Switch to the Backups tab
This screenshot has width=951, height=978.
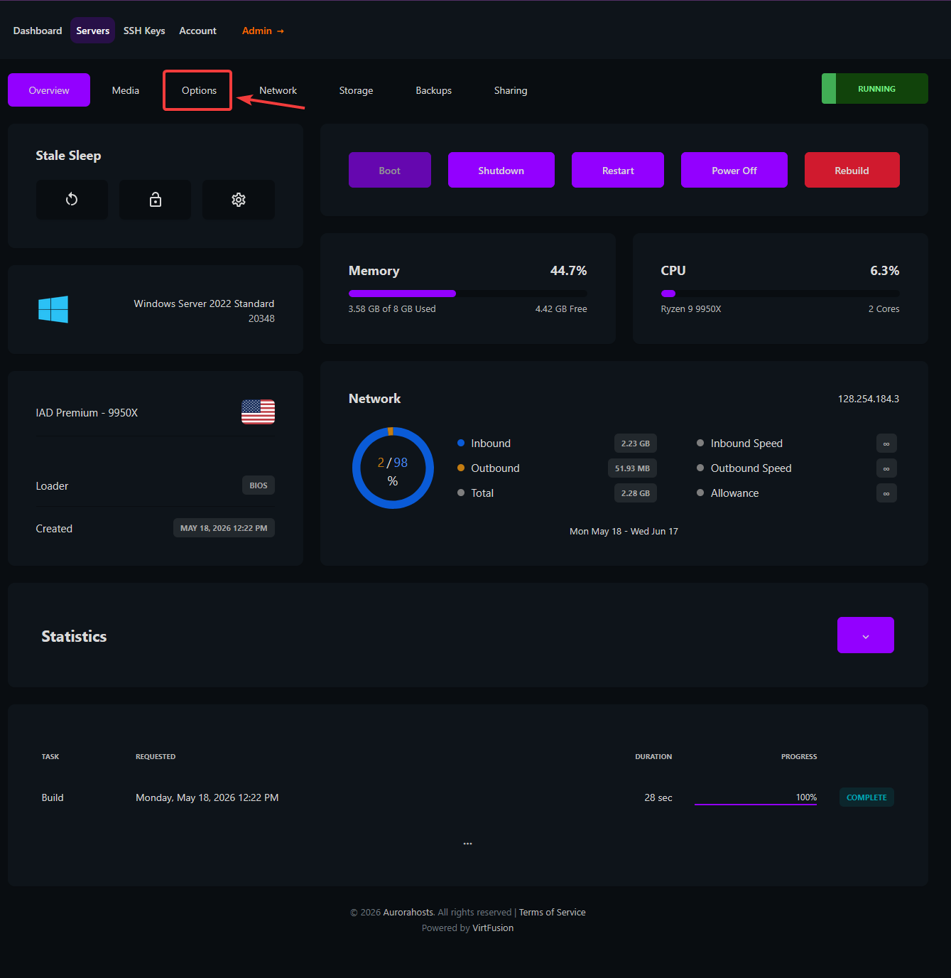[434, 90]
